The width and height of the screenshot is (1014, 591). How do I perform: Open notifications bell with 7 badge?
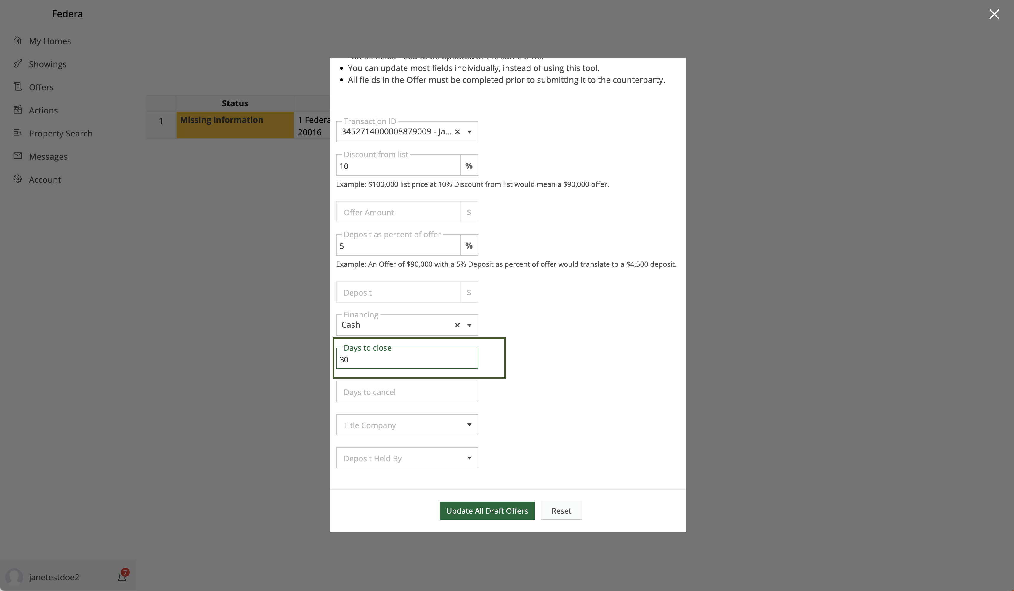pos(123,576)
